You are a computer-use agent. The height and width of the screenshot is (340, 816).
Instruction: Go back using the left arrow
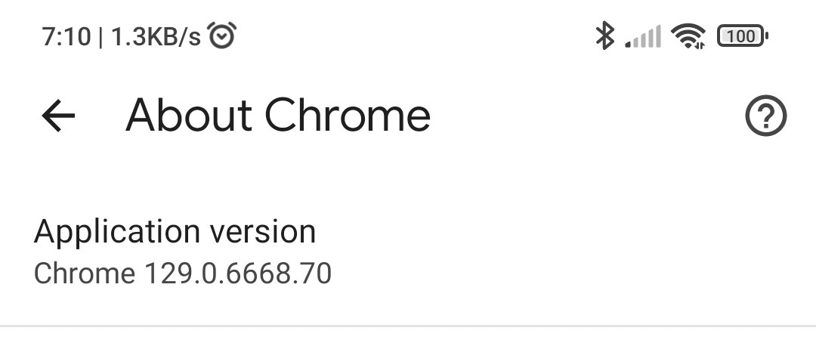tap(58, 116)
